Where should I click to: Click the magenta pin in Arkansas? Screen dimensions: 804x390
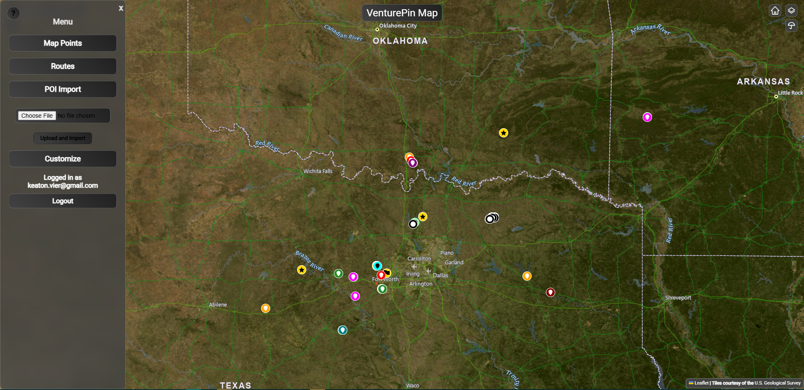(647, 117)
